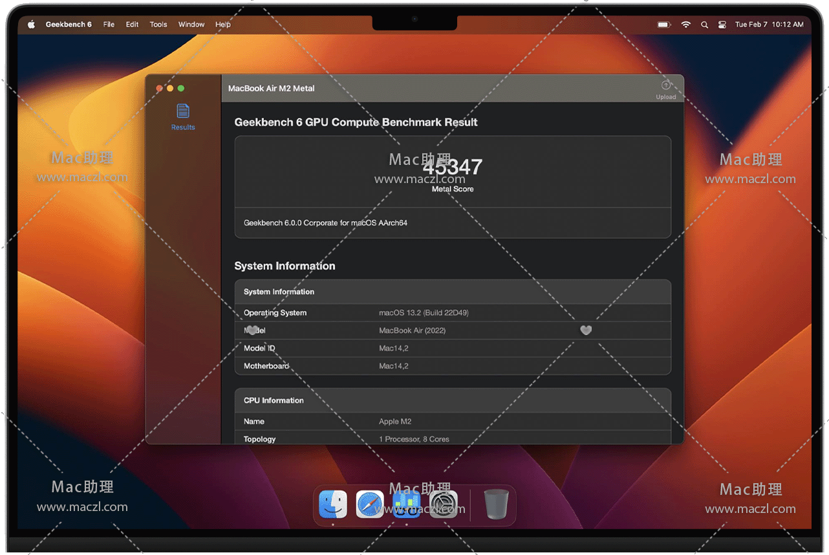Click the date and time in menu bar
829x555 pixels.
tap(769, 25)
